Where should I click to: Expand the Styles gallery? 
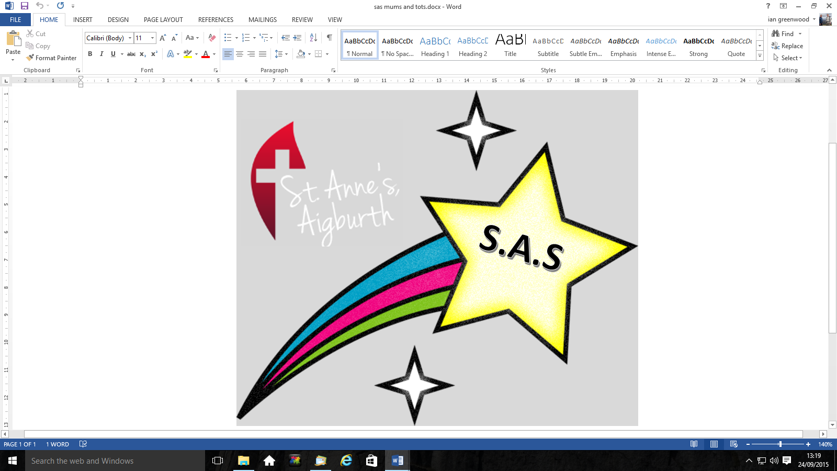760,56
